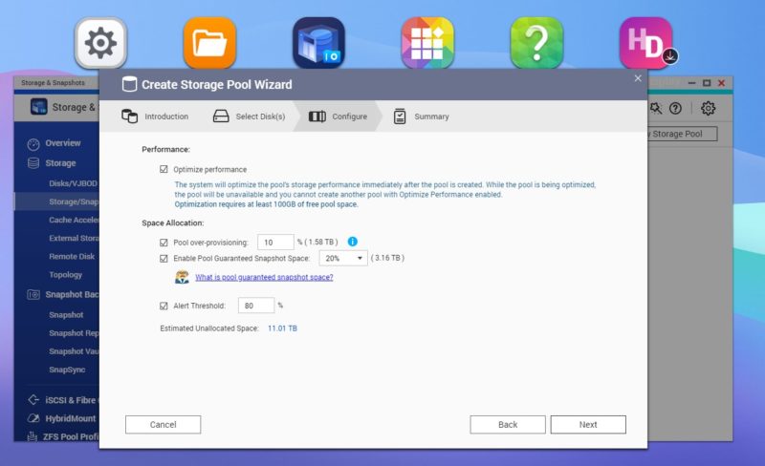Select Cache Acceleration in the sidebar
765x466 pixels.
coord(75,220)
